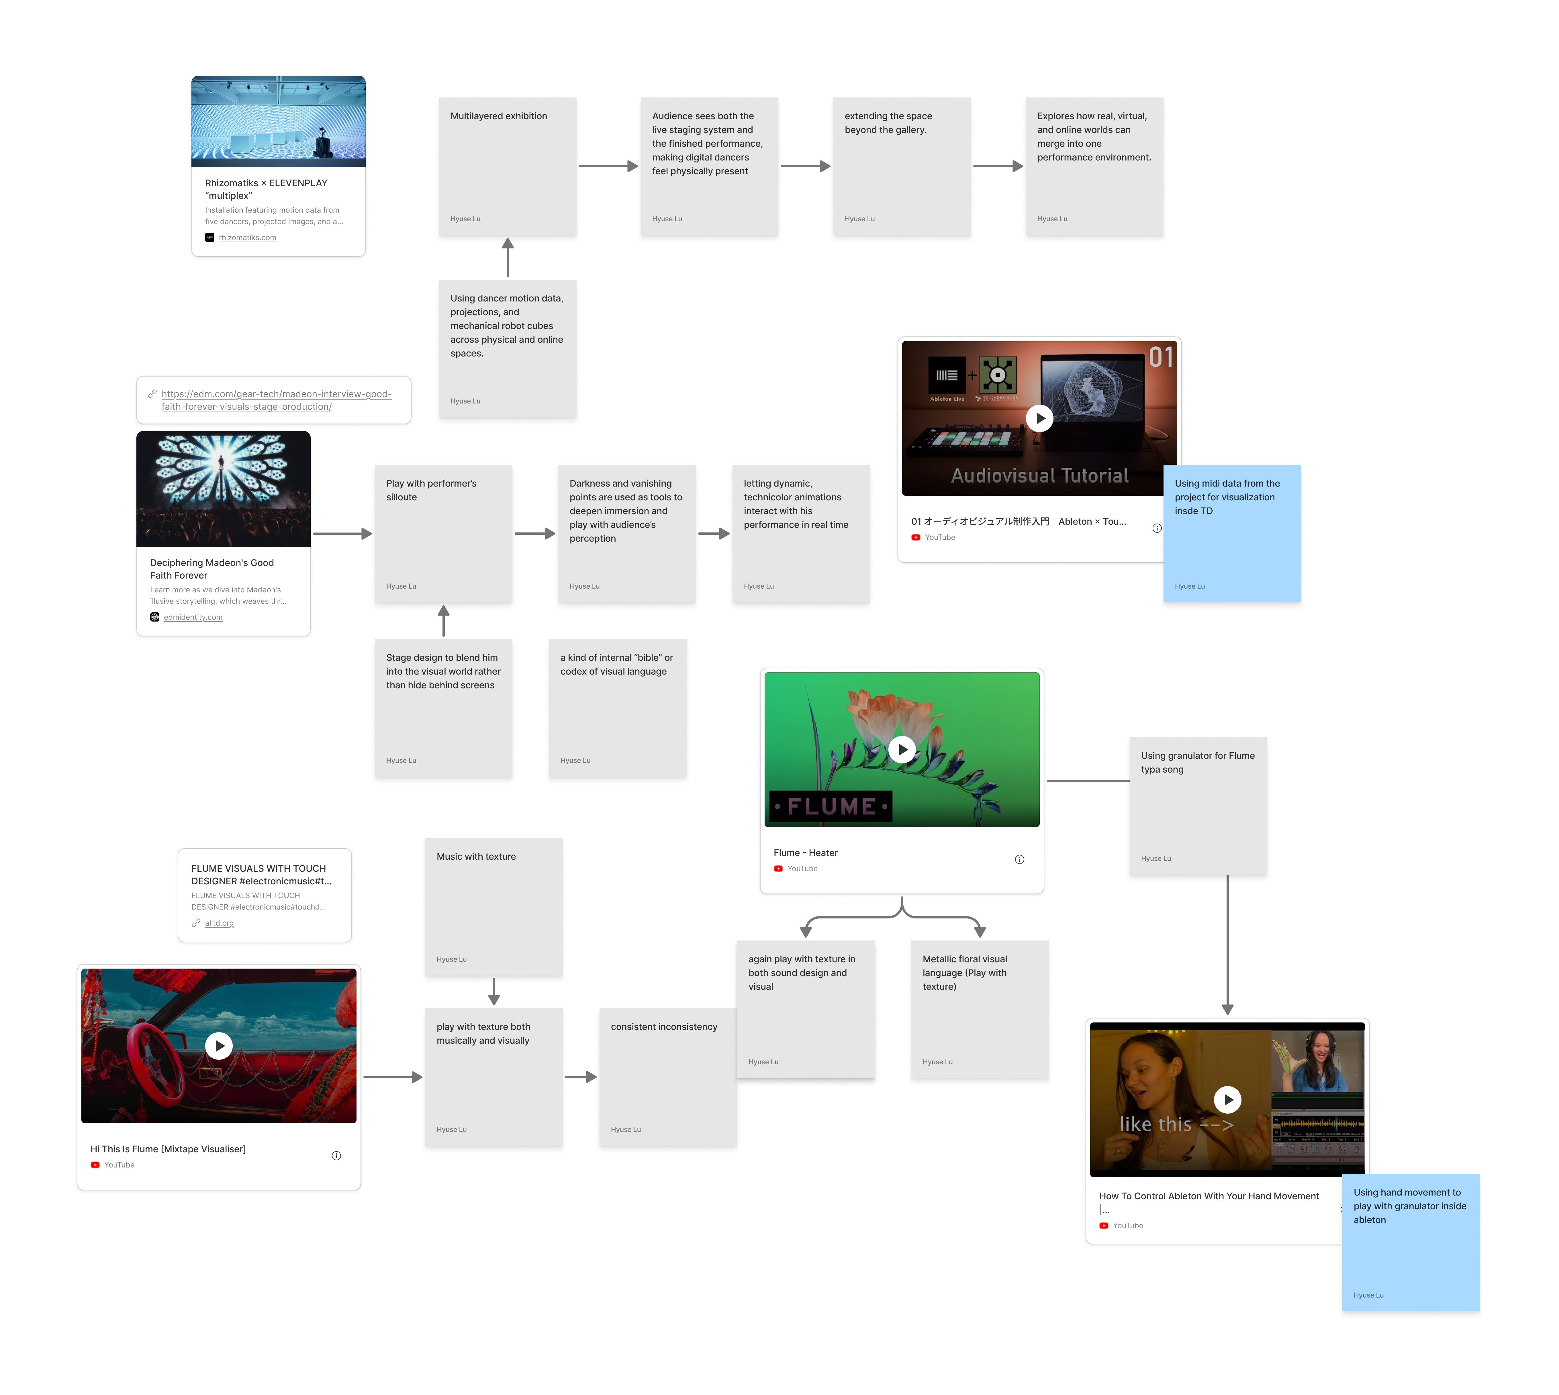
Task: Select Explores how real, virtual note
Action: coord(1094,166)
